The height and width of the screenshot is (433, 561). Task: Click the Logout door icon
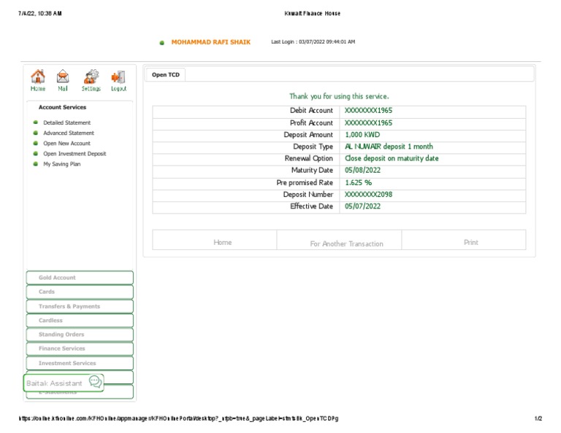tap(118, 77)
